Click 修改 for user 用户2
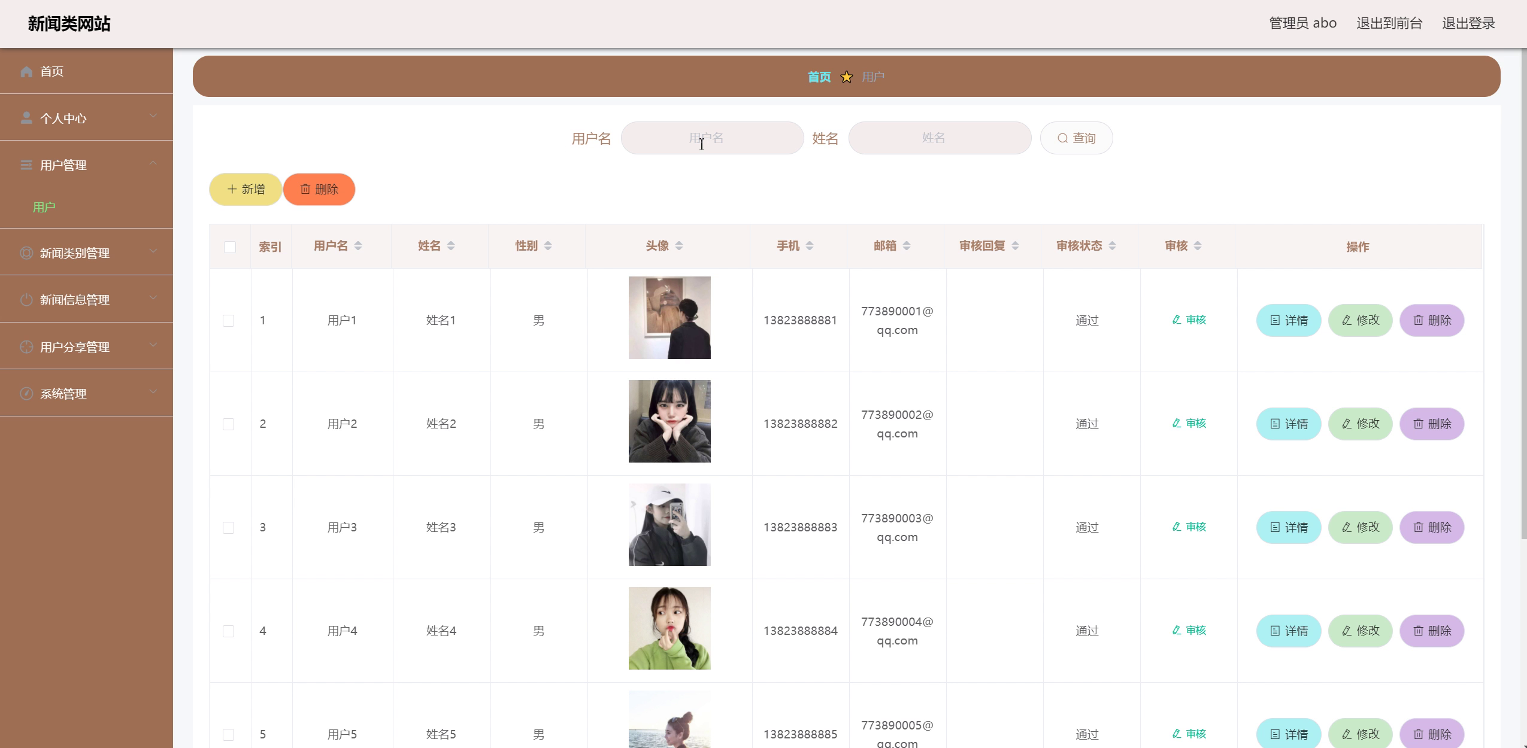This screenshot has width=1527, height=748. [1361, 424]
